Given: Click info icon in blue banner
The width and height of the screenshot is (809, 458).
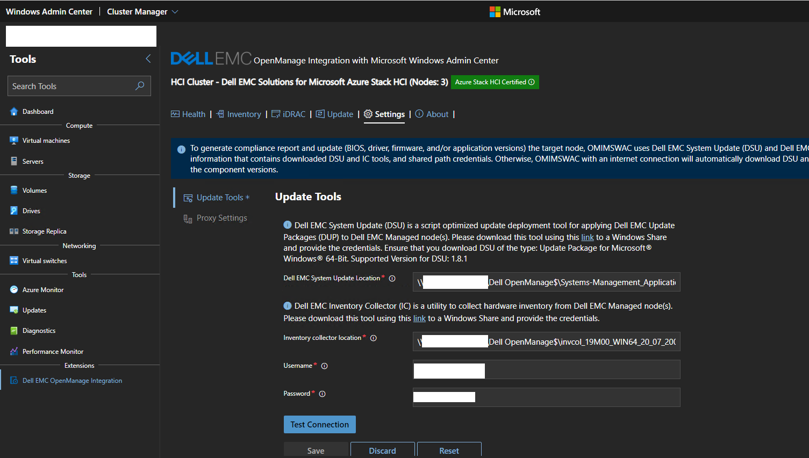Looking at the screenshot, I should [181, 149].
